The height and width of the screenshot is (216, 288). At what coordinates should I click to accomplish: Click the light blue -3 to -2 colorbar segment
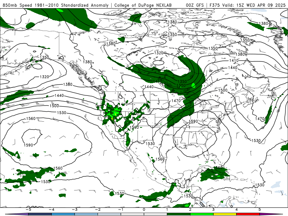(x=86, y=214)
